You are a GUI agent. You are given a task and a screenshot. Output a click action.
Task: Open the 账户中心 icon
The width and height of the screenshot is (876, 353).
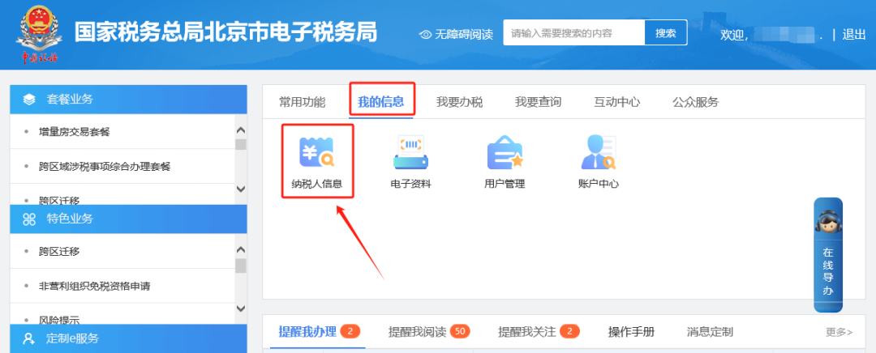599,160
